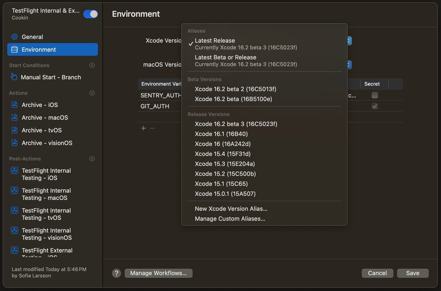Select TestFlight Internal Testing - tvOS post-action
The width and height of the screenshot is (441, 291).
tap(53, 214)
